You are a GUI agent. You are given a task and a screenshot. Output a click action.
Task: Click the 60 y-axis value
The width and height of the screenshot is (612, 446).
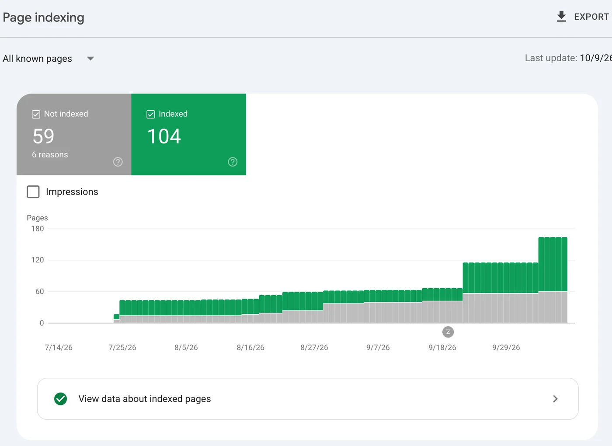pos(40,292)
